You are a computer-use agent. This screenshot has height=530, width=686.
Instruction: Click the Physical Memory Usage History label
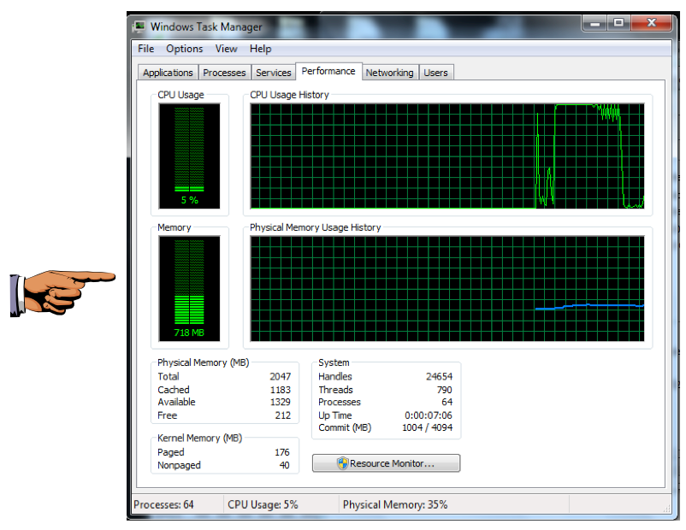[315, 227]
